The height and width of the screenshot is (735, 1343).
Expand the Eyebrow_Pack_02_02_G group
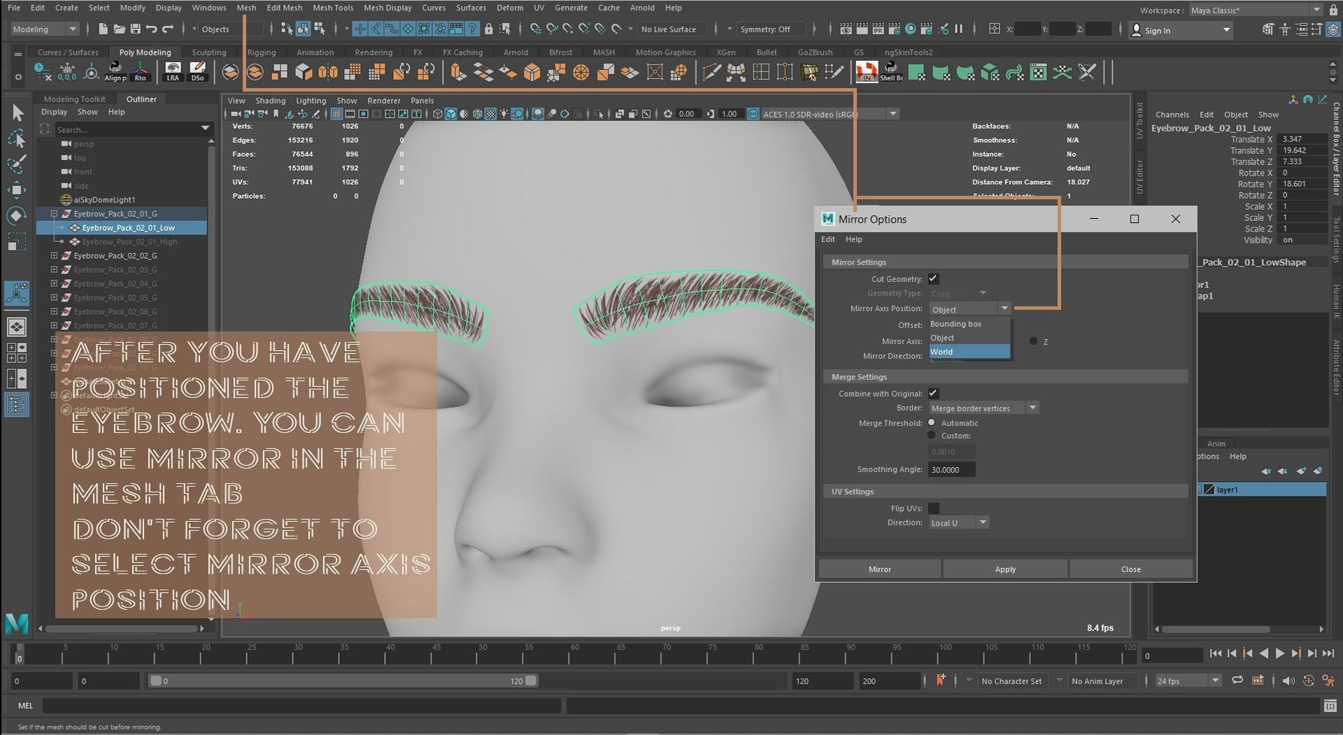pyautogui.click(x=54, y=255)
